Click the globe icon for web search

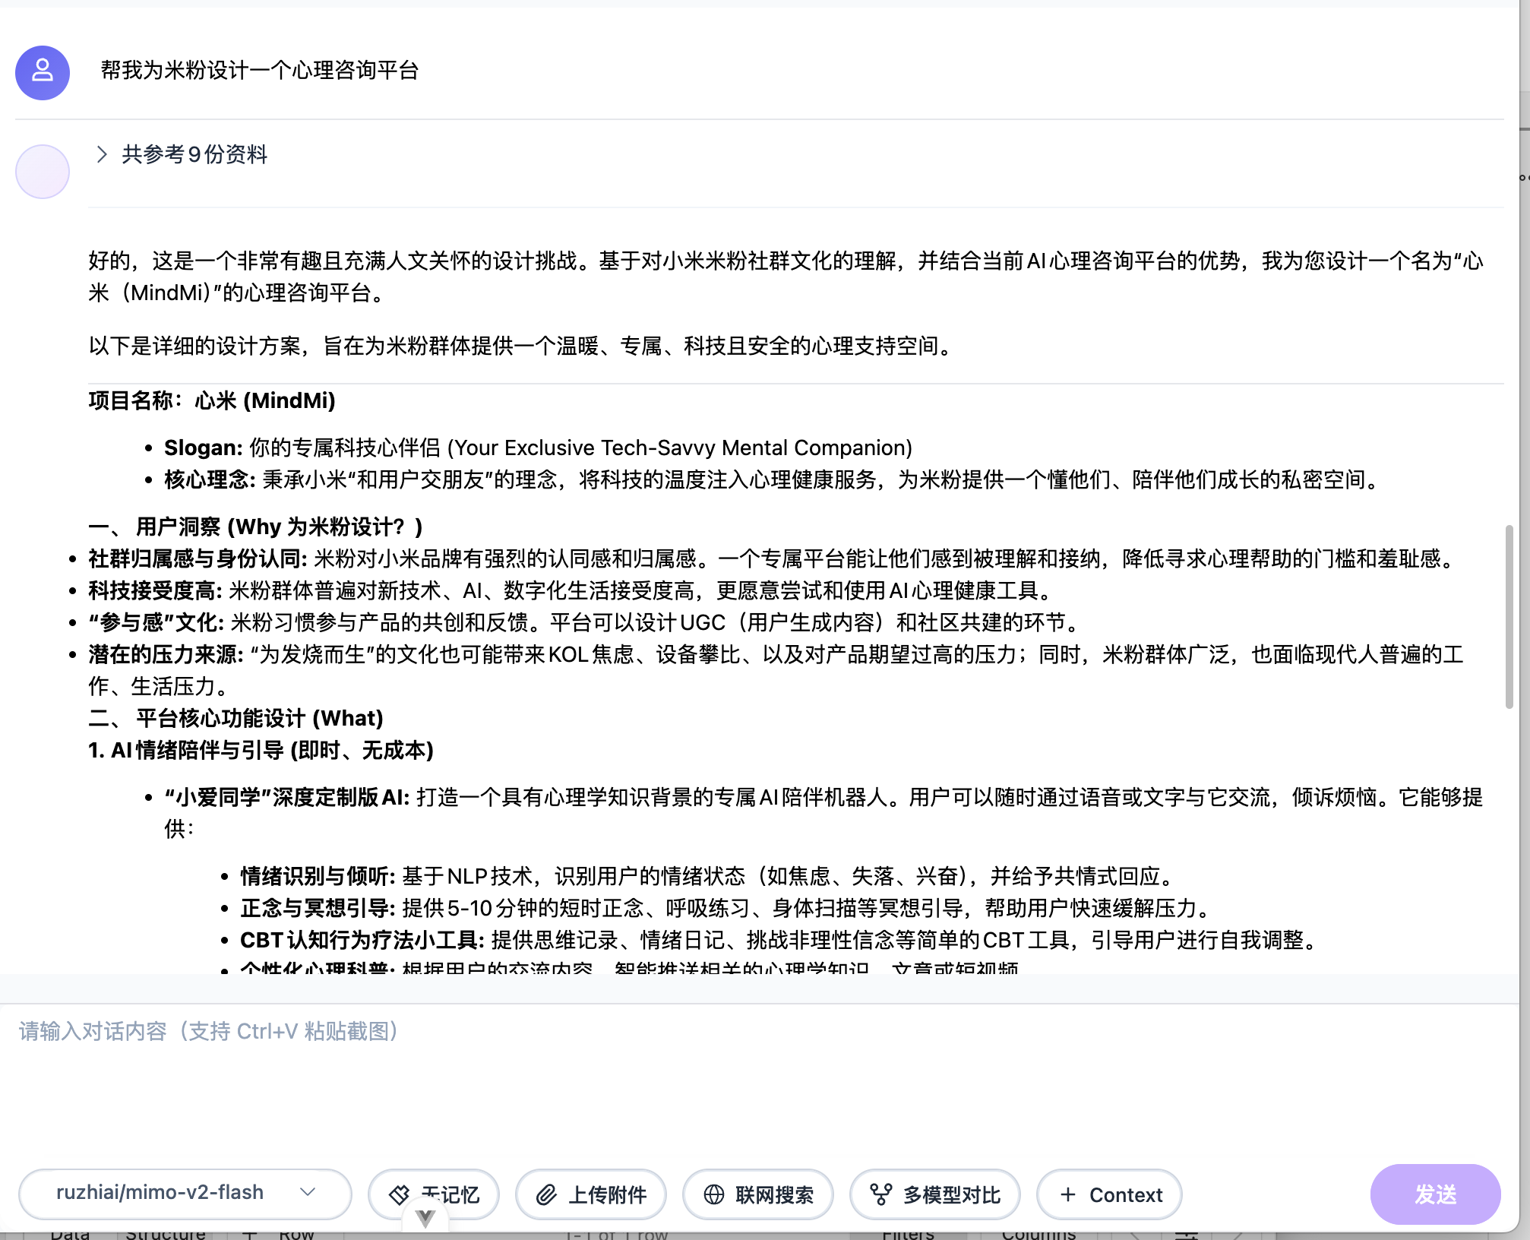pyautogui.click(x=714, y=1194)
